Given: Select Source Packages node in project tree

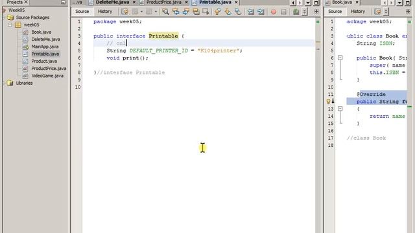Looking at the screenshot, I should point(32,17).
